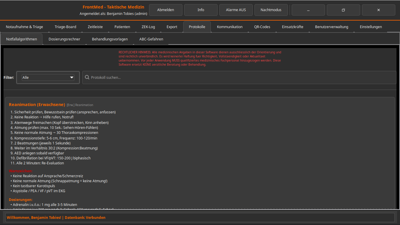Toggle Alarme AUS button

(236, 10)
